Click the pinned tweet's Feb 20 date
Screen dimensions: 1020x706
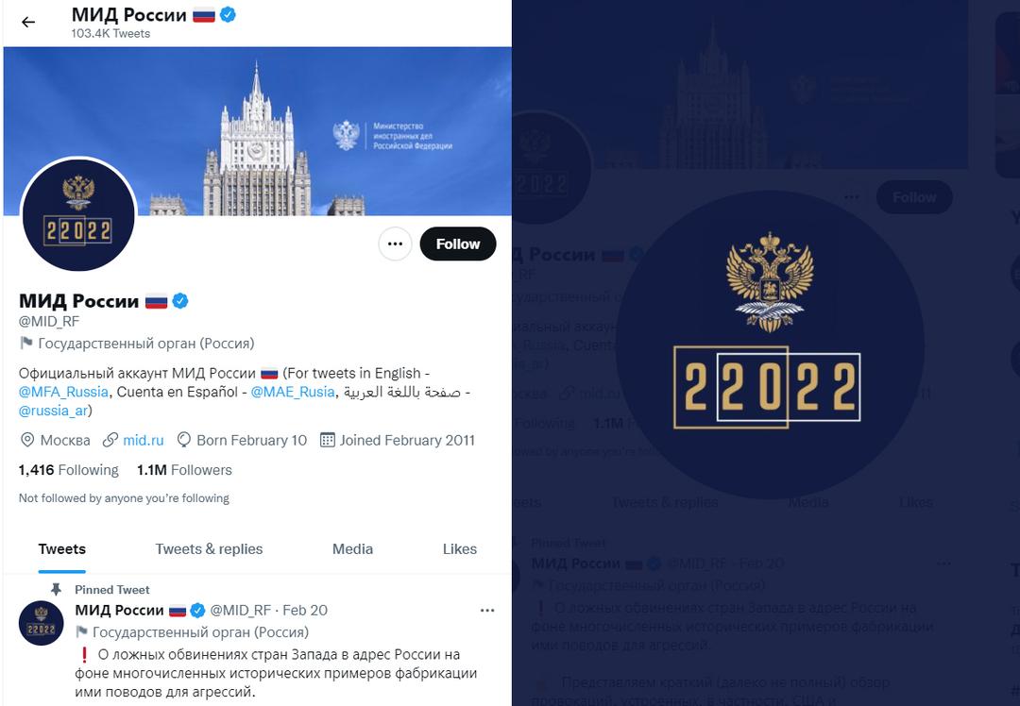click(305, 611)
